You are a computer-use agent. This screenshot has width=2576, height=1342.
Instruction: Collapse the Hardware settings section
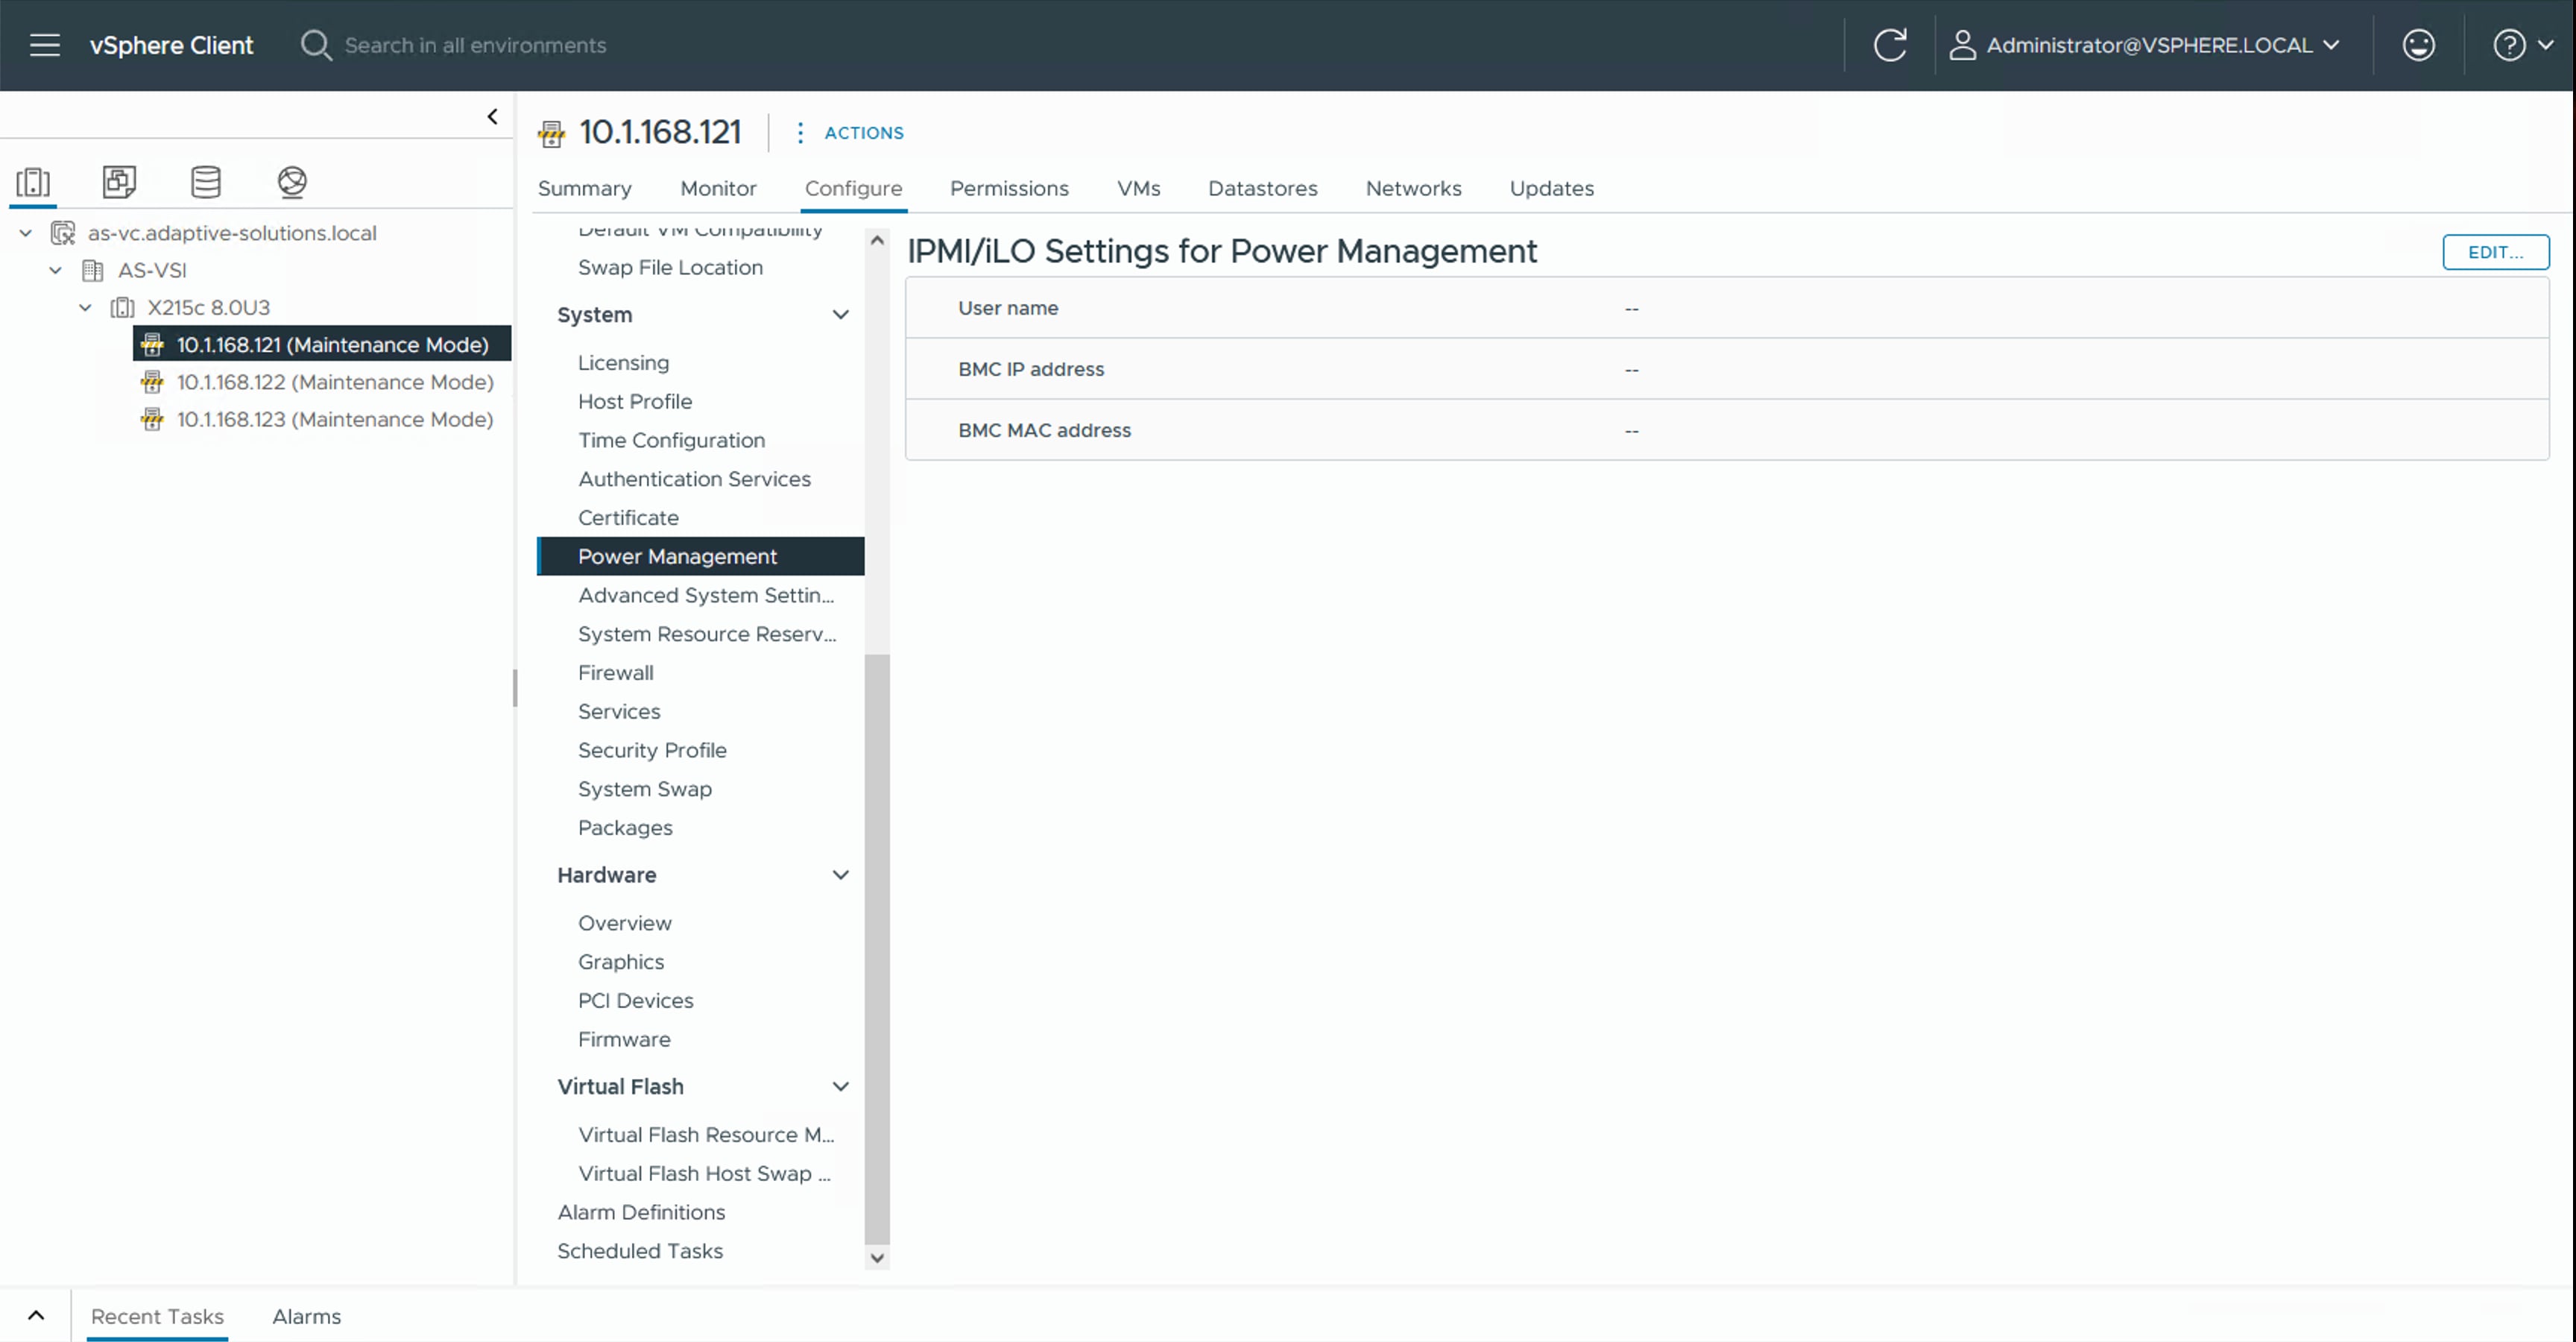point(840,875)
